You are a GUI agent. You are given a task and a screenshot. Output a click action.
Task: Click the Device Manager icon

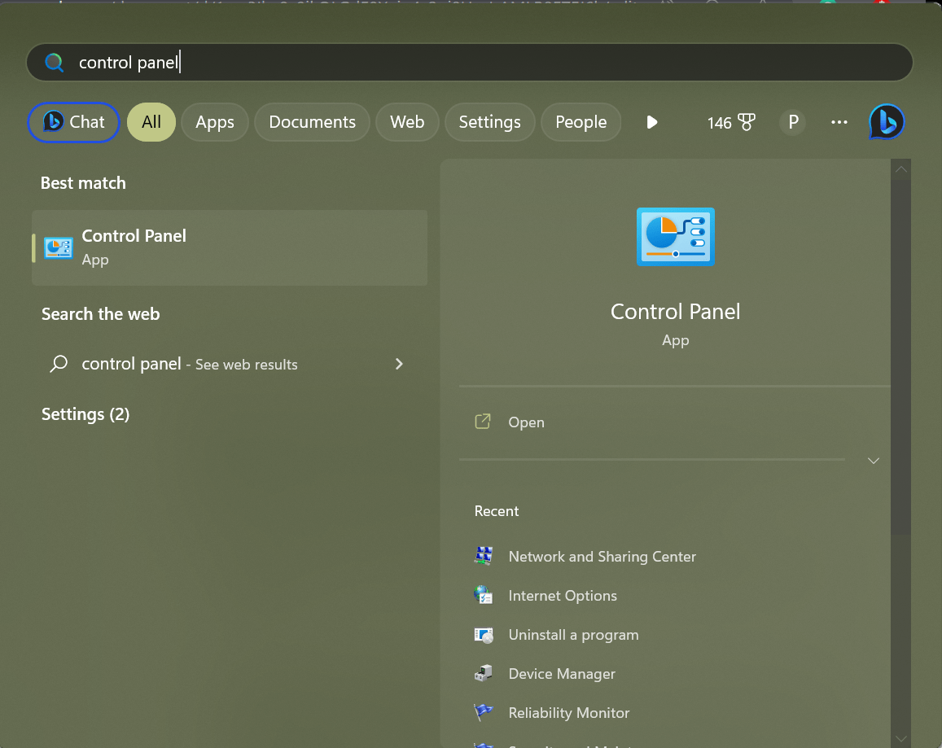[x=484, y=673]
